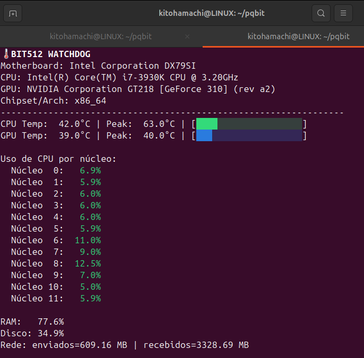The image size is (364, 358).
Task: Click the recebidos=3328.69 MB value
Action: click(196, 345)
